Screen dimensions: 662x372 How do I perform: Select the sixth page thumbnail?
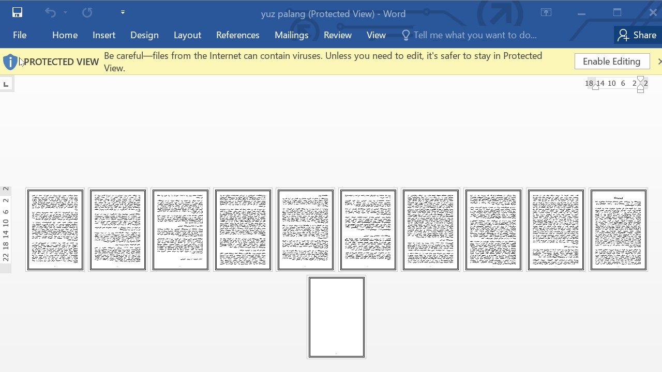click(x=368, y=230)
